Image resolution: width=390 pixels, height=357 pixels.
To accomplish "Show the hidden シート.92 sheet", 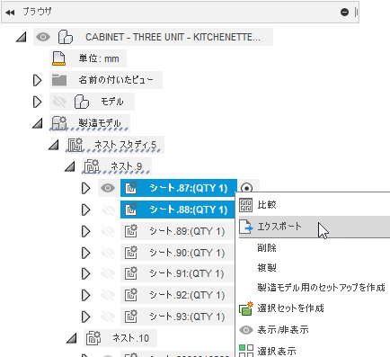I will [x=108, y=295].
